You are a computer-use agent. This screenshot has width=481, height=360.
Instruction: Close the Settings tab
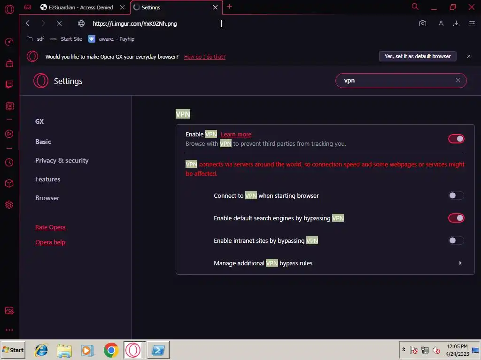coord(215,7)
